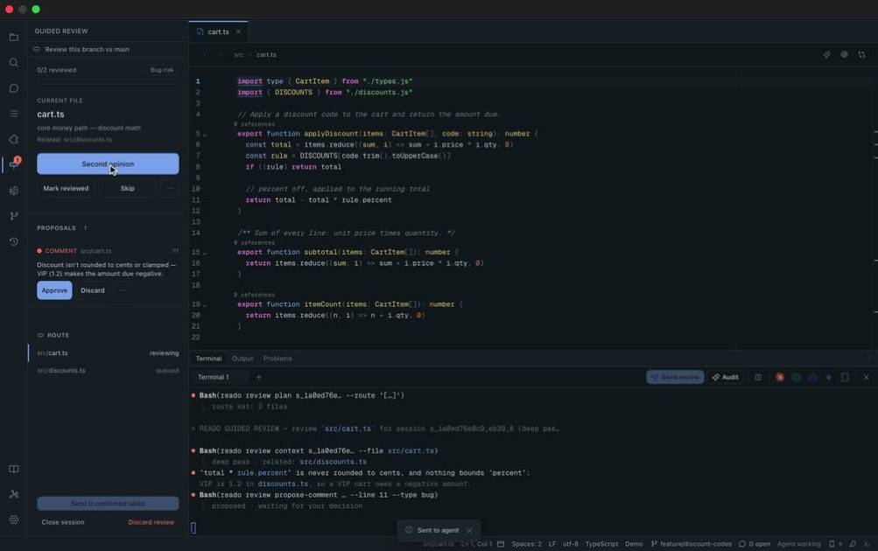Click the Close session link
The height and width of the screenshot is (551, 878).
click(63, 522)
